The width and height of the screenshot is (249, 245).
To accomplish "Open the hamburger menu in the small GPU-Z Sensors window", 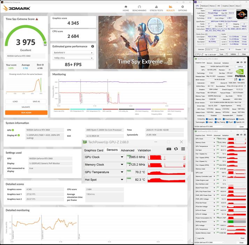I will pos(245,135).
